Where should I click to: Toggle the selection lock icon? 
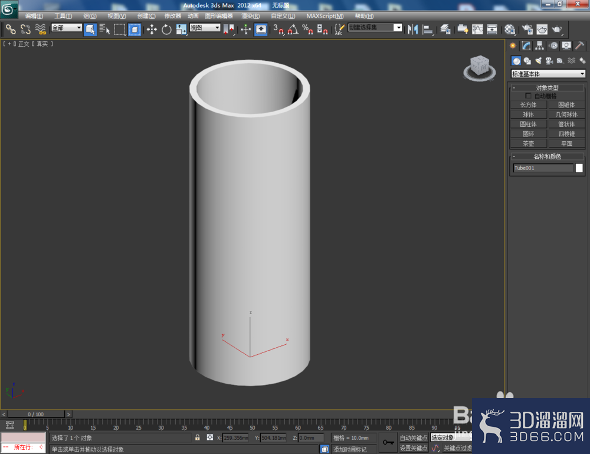(x=197, y=437)
